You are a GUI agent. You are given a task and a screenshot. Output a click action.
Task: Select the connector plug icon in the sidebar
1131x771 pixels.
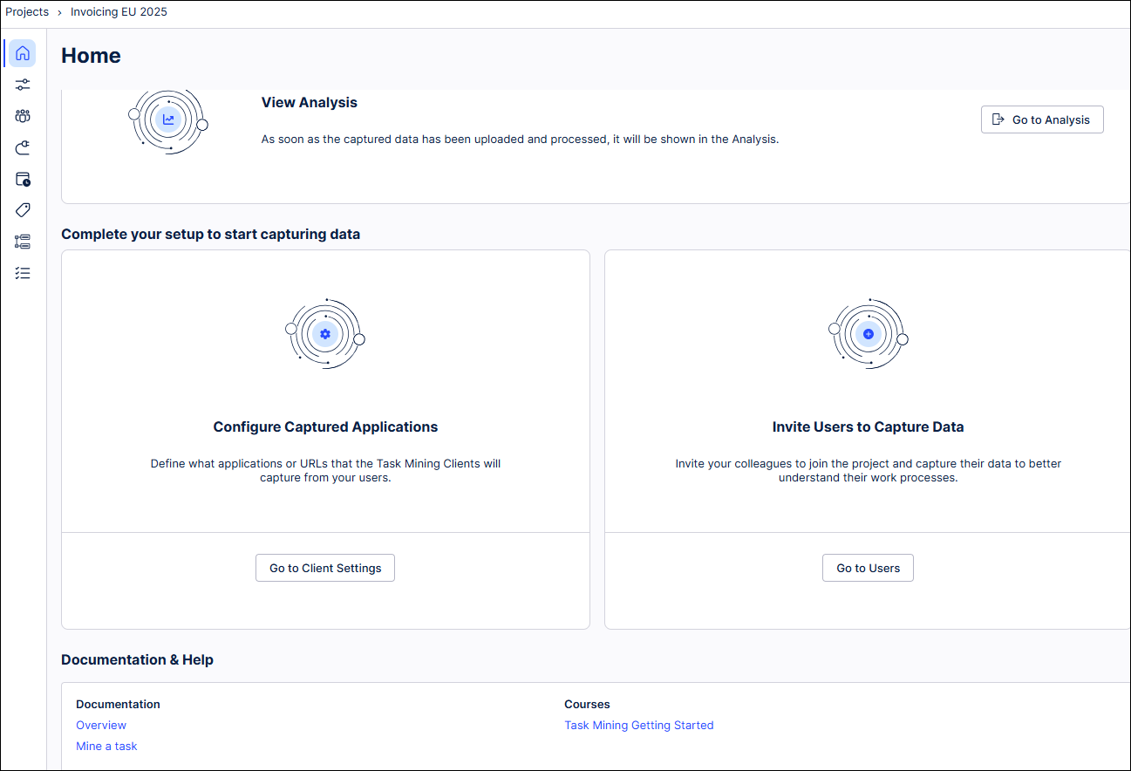pyautogui.click(x=22, y=147)
